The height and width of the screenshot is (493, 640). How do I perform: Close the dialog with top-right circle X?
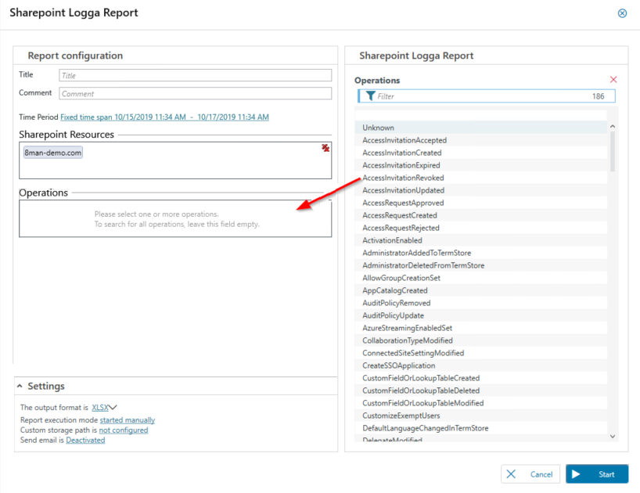click(623, 13)
